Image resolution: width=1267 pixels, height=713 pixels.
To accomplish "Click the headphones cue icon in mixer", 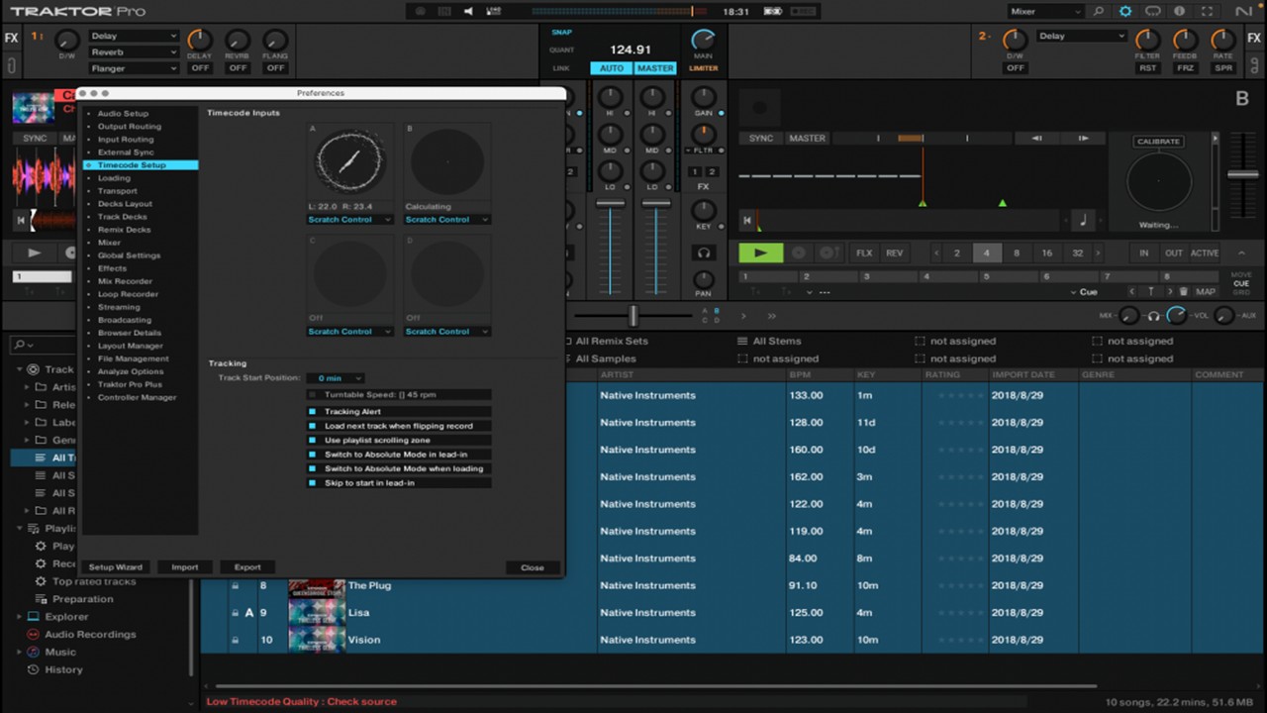I will pos(1153,315).
